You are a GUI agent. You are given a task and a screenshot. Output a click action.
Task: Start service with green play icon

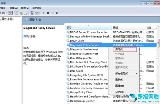[43, 13]
